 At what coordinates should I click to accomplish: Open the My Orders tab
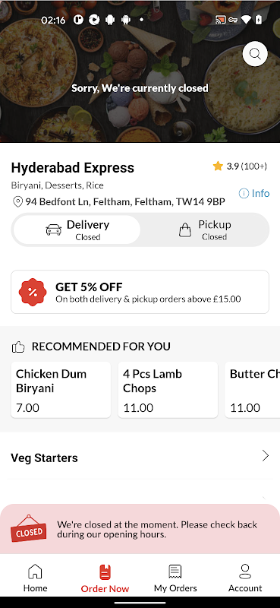[175, 578]
